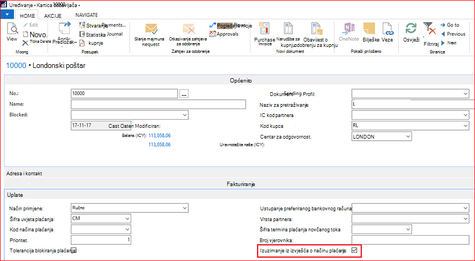Collapse the Fakturiranje section header

[x=241, y=184]
